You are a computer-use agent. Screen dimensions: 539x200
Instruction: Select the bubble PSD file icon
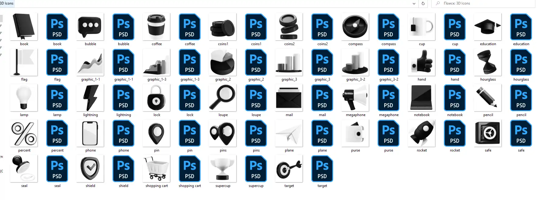click(x=123, y=27)
